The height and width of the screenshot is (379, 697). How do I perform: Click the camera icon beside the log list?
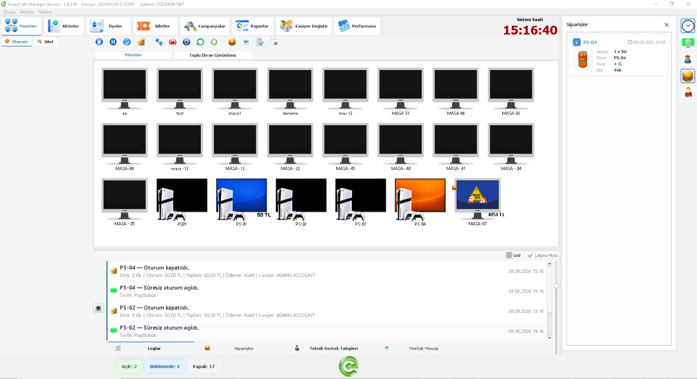tap(98, 308)
